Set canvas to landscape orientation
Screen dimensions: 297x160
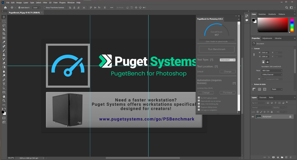point(267,62)
